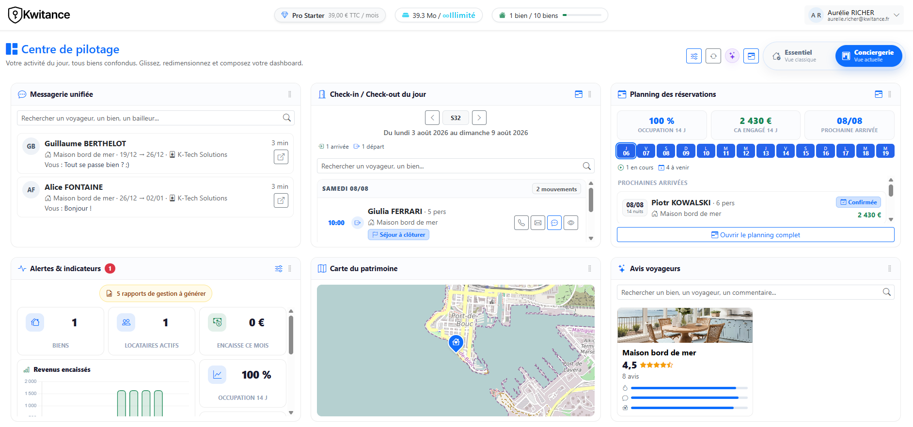Click search magnifier in Avis voyageurs
Screen dimensions: 913x427
click(887, 292)
